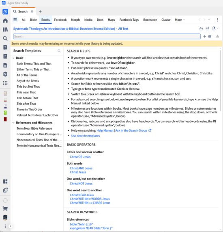Select template Term Near Bible Reference
This screenshot has width=223, height=232.
pos(34,128)
